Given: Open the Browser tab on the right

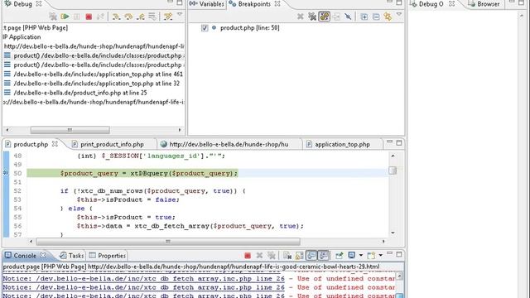Looking at the screenshot, I should pos(484,4).
